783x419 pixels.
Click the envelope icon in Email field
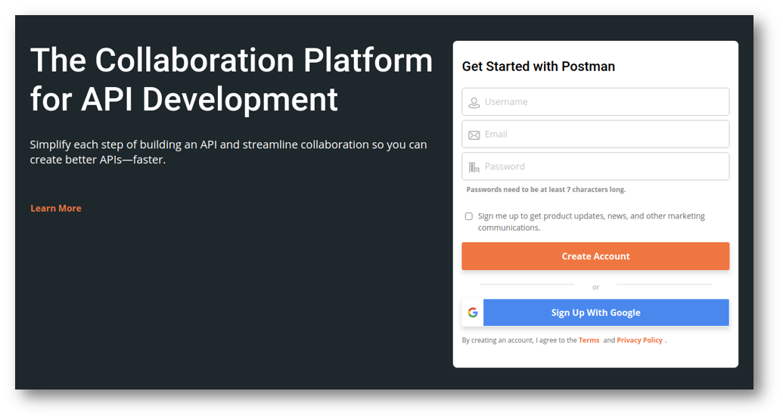pos(474,135)
